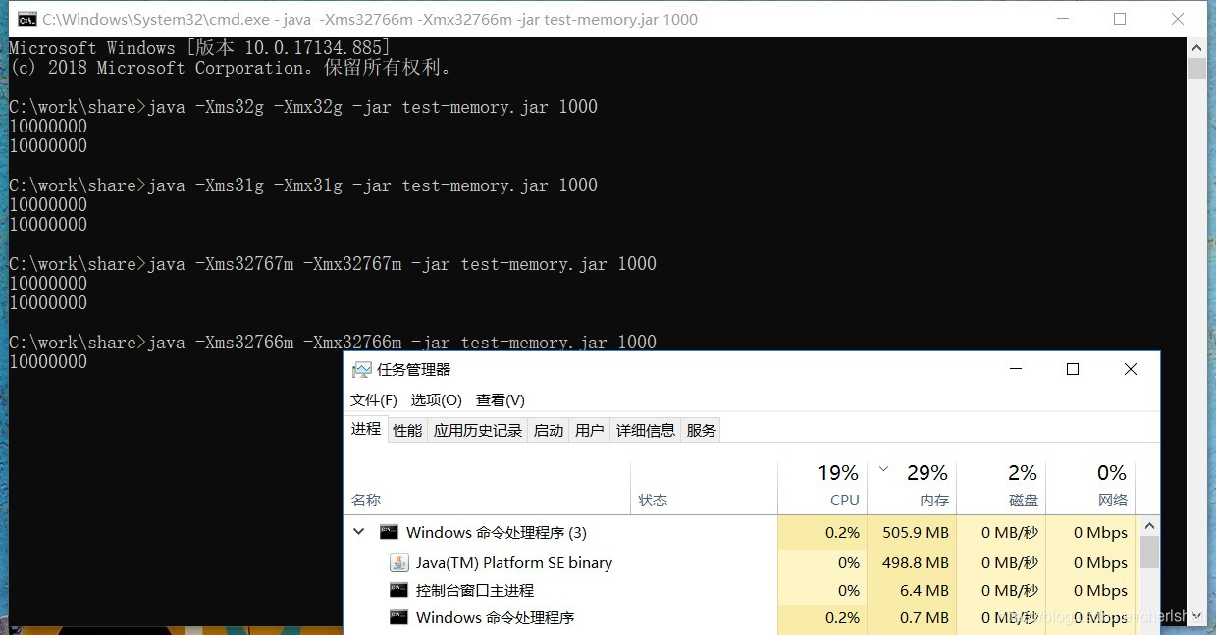Select the Java(TM) Platform SE binary row
This screenshot has width=1216, height=635.
click(x=741, y=563)
